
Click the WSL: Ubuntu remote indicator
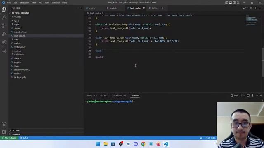pyautogui.click(x=9, y=138)
